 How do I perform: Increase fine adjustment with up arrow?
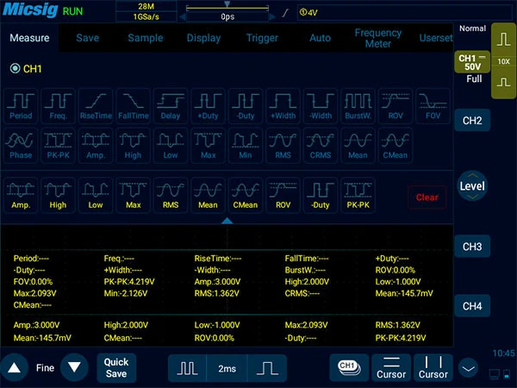click(14, 367)
